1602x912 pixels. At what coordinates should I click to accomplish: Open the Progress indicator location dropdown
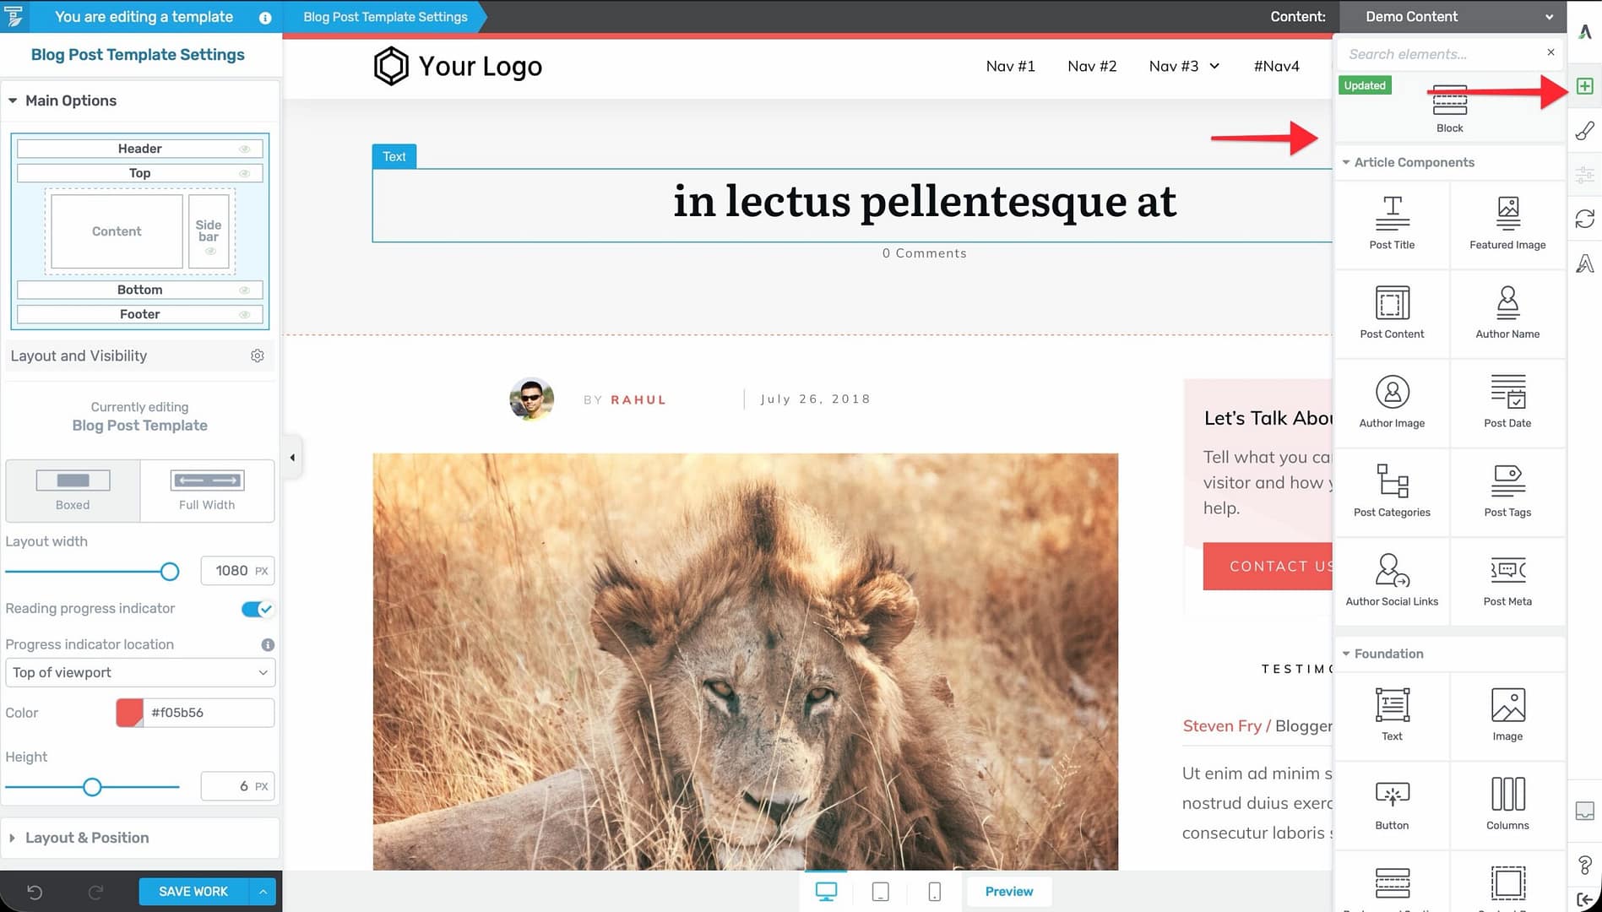(140, 673)
